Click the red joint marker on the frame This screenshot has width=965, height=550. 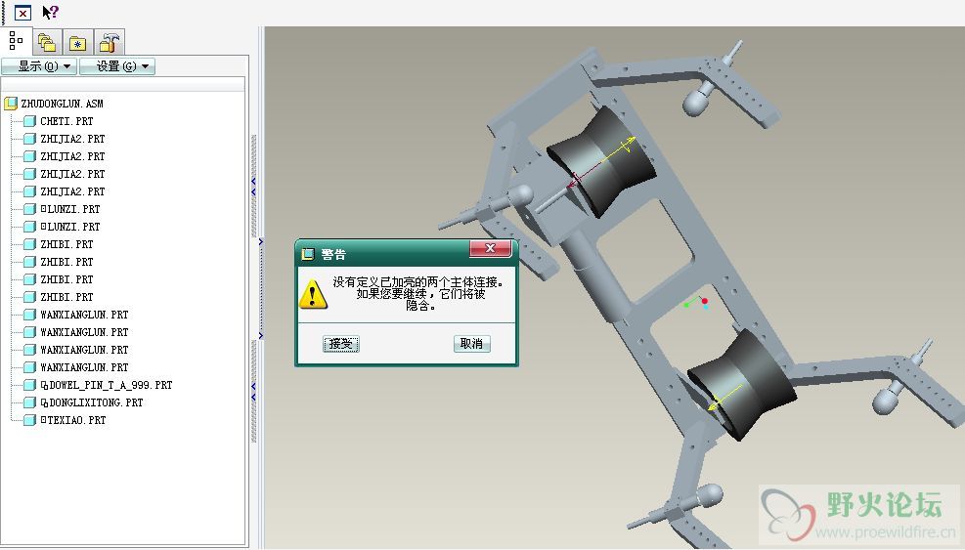pyautogui.click(x=704, y=301)
